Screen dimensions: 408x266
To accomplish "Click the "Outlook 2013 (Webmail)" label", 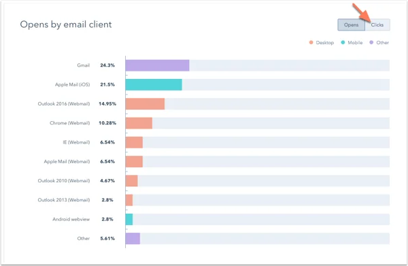I will click(x=64, y=200).
